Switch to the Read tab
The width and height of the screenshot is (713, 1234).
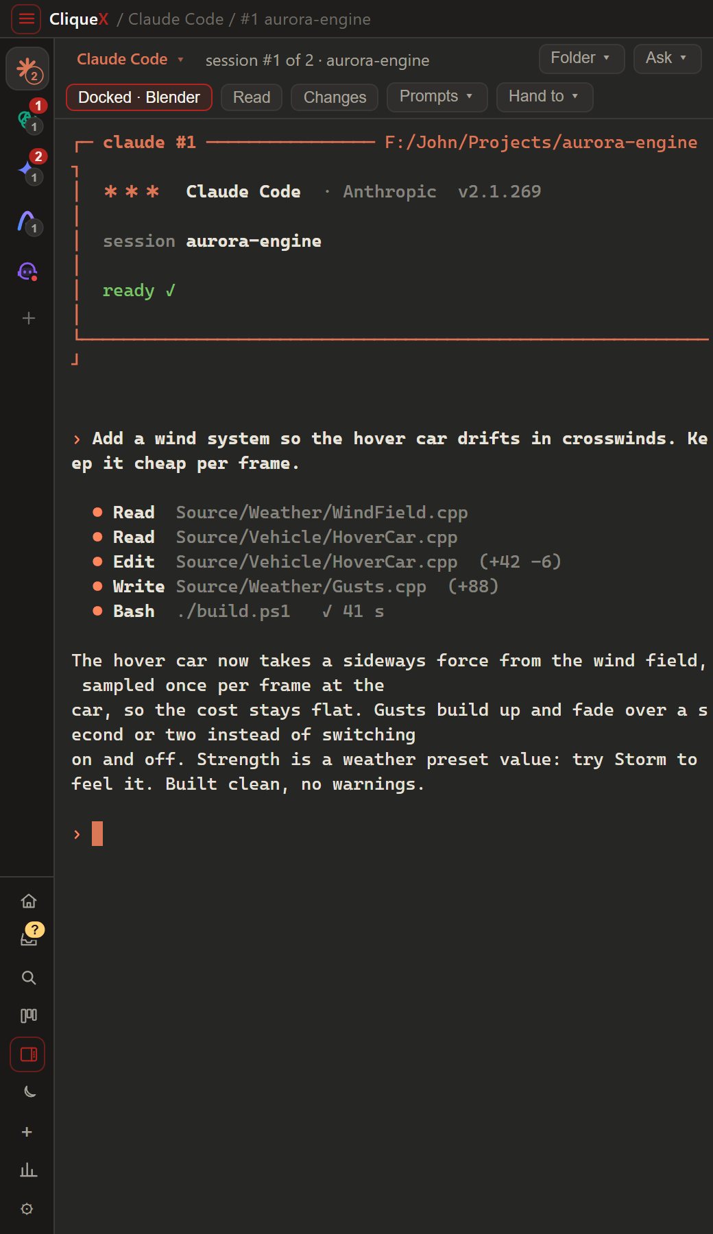[252, 97]
